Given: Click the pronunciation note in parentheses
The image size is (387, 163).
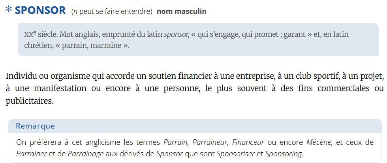Looking at the screenshot, I should pyautogui.click(x=112, y=11).
